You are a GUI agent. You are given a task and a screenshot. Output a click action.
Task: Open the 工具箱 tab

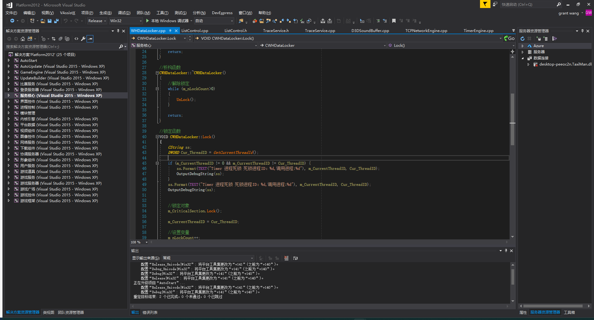(x=569, y=312)
